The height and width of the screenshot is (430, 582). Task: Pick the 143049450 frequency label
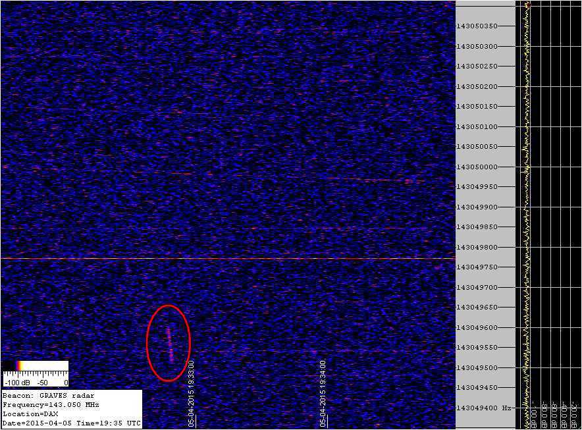tap(477, 387)
